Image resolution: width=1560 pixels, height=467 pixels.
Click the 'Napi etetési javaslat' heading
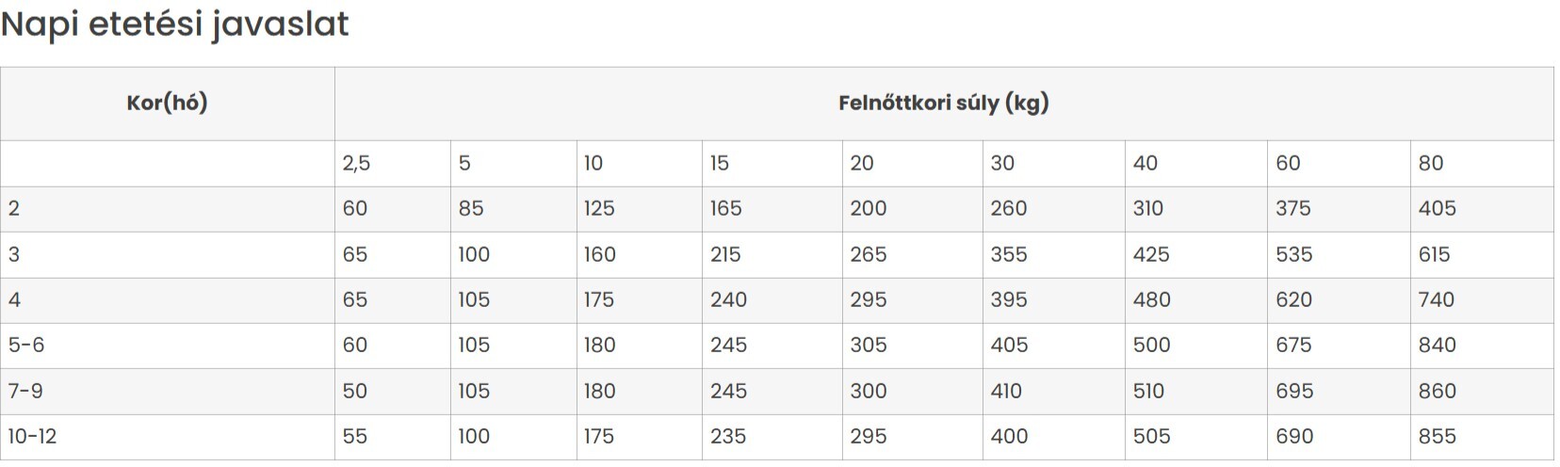click(x=175, y=24)
